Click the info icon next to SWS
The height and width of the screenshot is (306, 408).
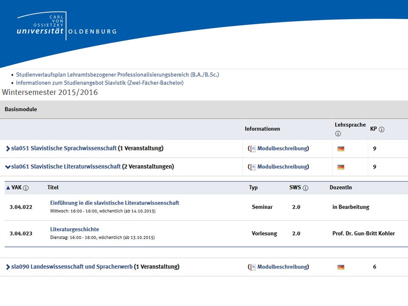(x=306, y=188)
